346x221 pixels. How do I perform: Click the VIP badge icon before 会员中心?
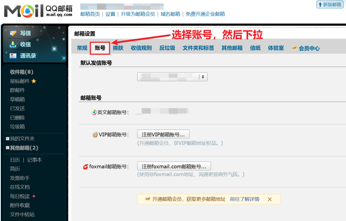(x=294, y=48)
